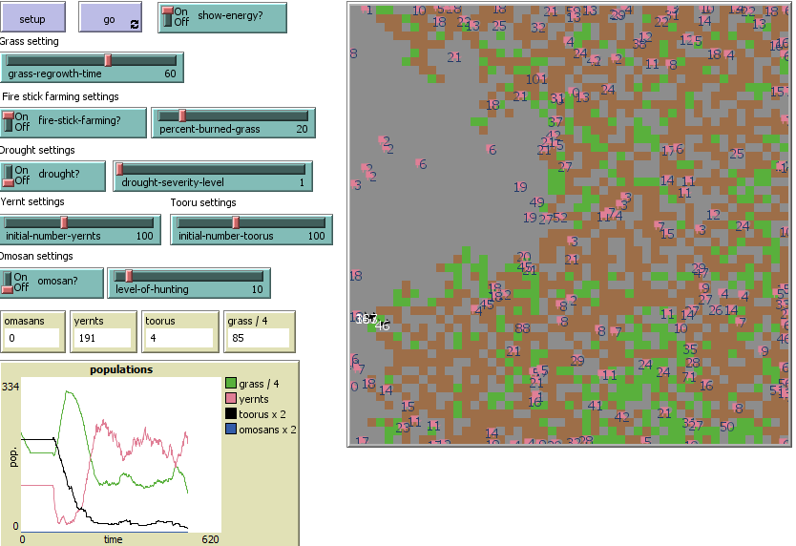Click the drought-severity-level slider handle
This screenshot has width=796, height=546.
(x=120, y=169)
